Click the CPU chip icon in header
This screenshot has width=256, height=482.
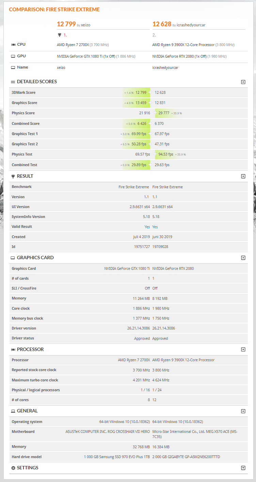13,45
